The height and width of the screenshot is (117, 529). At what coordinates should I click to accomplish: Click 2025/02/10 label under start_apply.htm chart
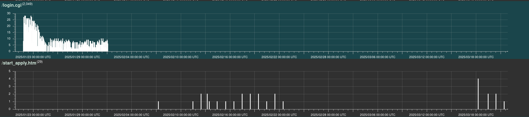point(181,115)
